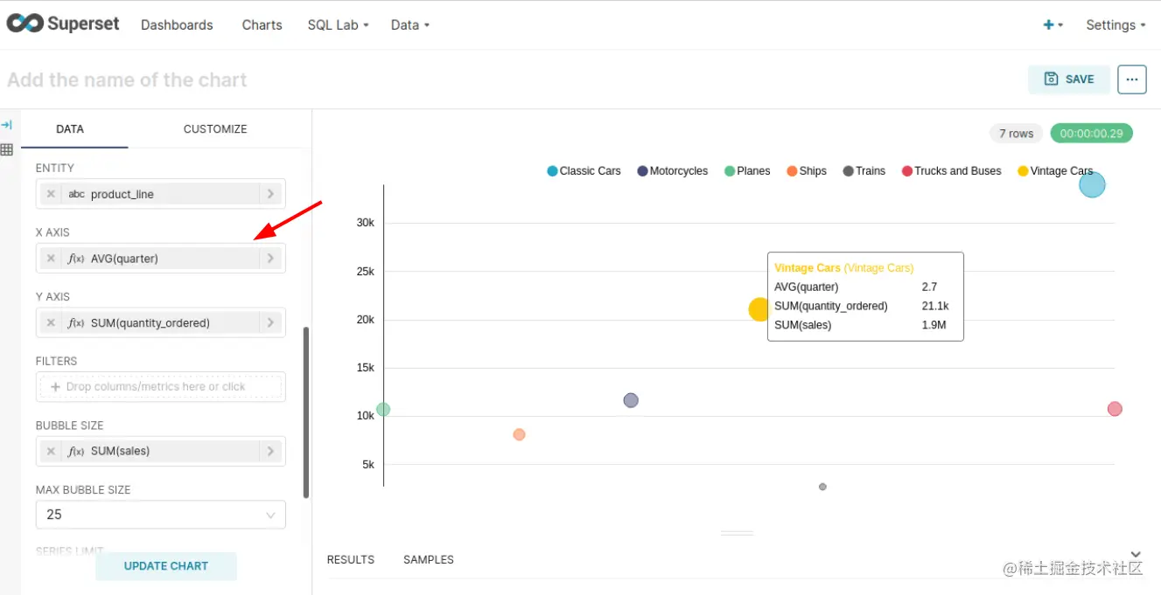Click the query time 00:00:00.29 badge

click(x=1091, y=134)
